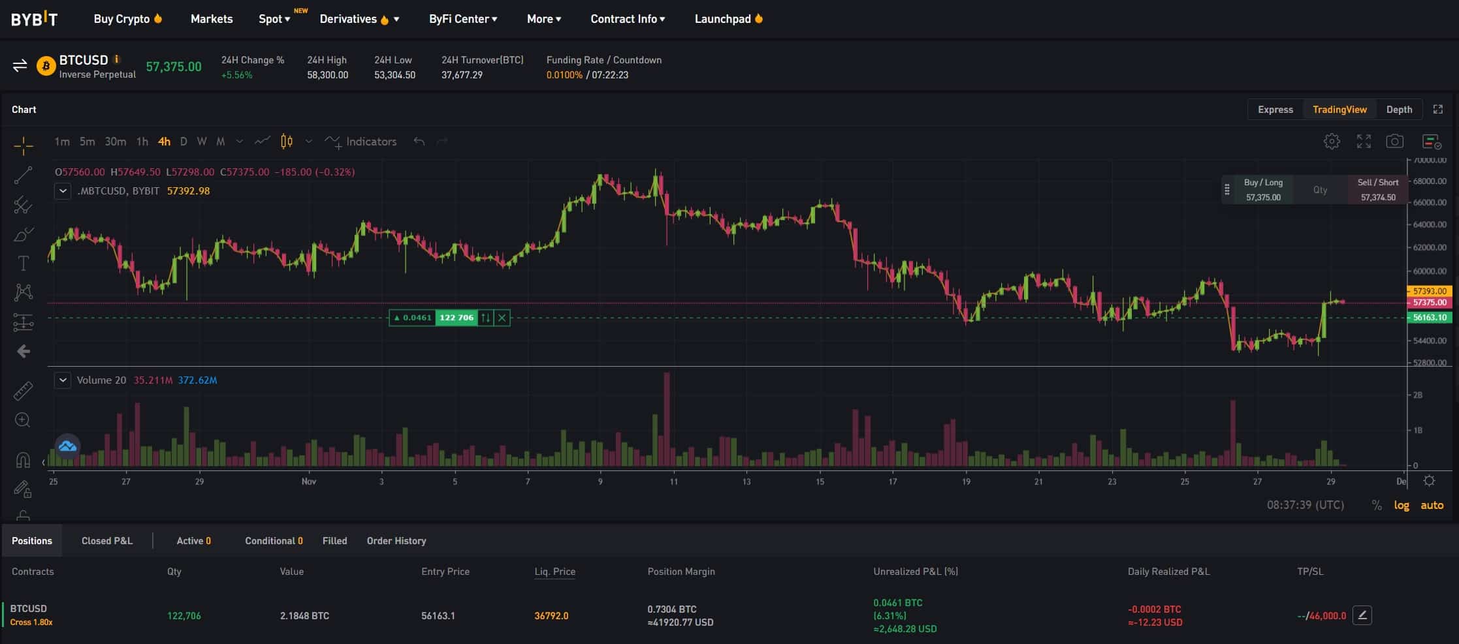This screenshot has height=644, width=1459.
Task: Select the ruler measure tool
Action: [24, 390]
